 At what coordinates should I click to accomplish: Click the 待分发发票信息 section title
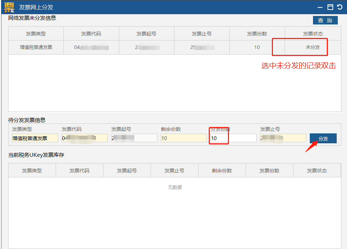pos(27,120)
